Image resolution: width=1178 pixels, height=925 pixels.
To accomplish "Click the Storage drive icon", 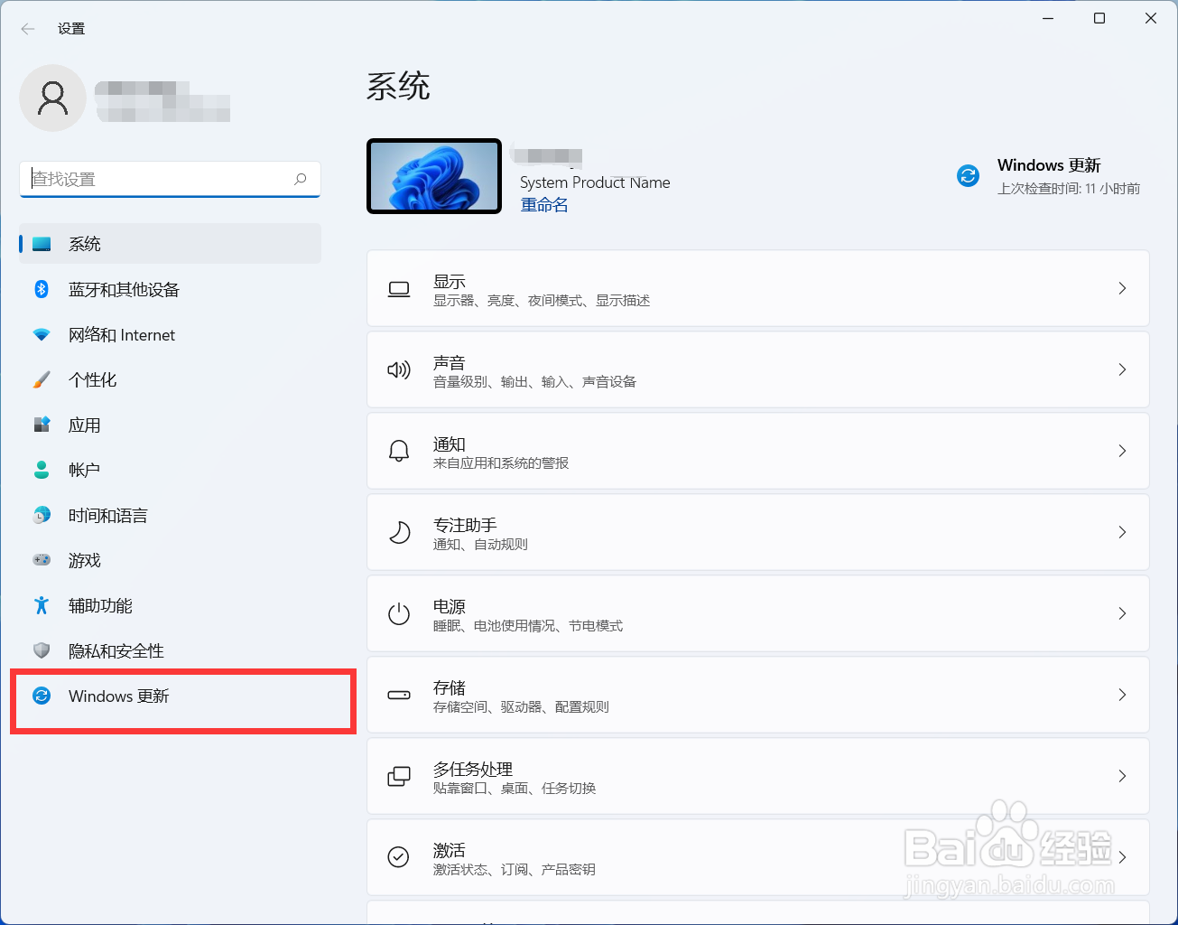I will click(x=399, y=695).
